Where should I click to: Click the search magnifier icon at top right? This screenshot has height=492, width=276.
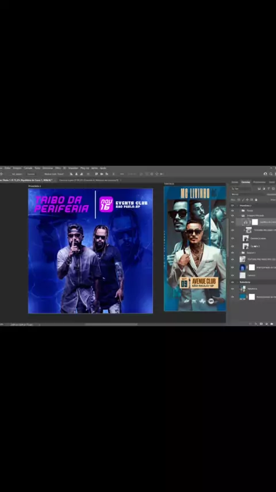tap(271, 174)
